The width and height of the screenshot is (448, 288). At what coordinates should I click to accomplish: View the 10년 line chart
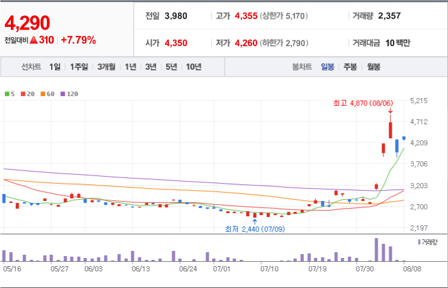(194, 67)
